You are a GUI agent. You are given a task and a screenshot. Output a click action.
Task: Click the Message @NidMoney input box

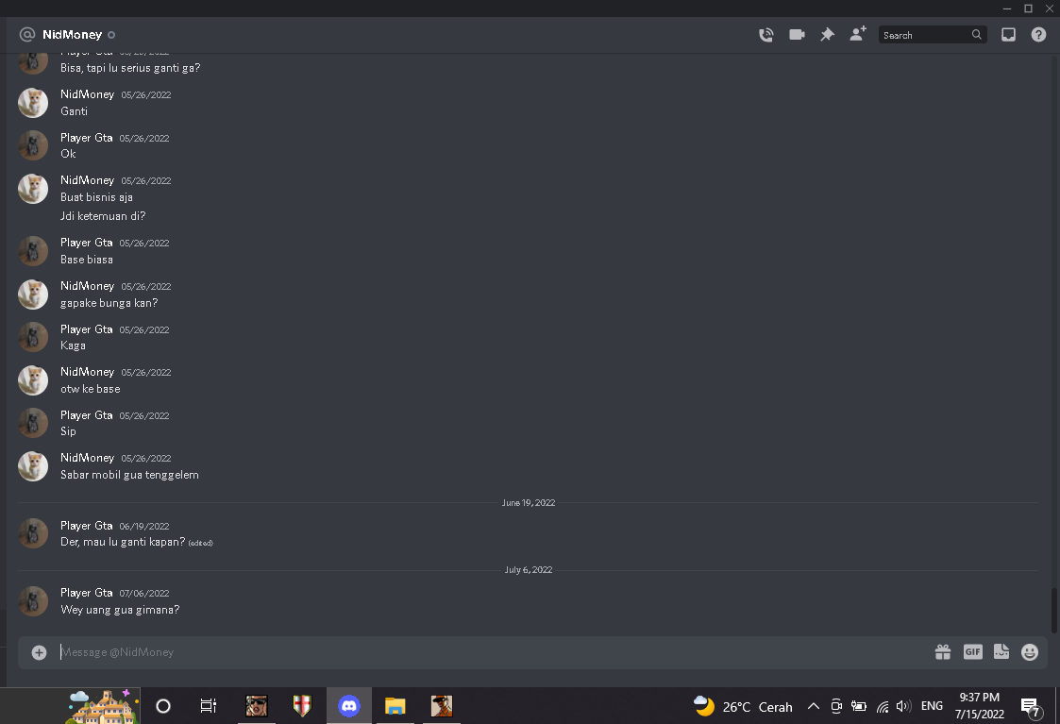point(494,652)
